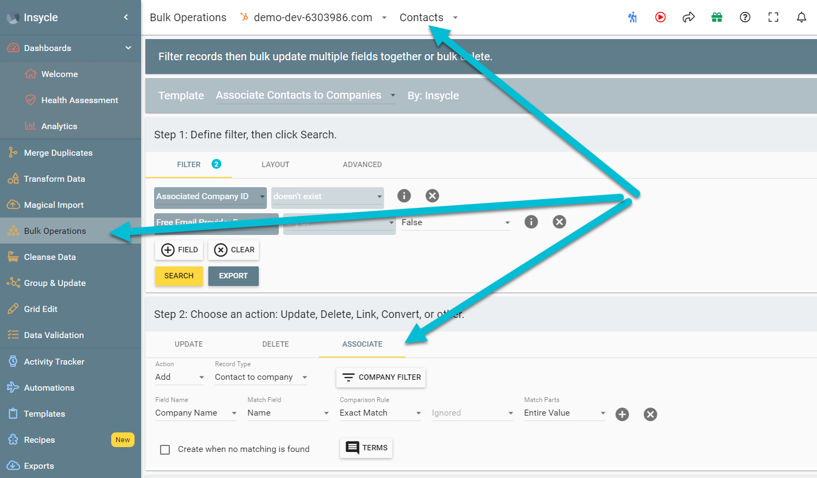Click the add FIELD button
This screenshot has width=817, height=478.
179,250
